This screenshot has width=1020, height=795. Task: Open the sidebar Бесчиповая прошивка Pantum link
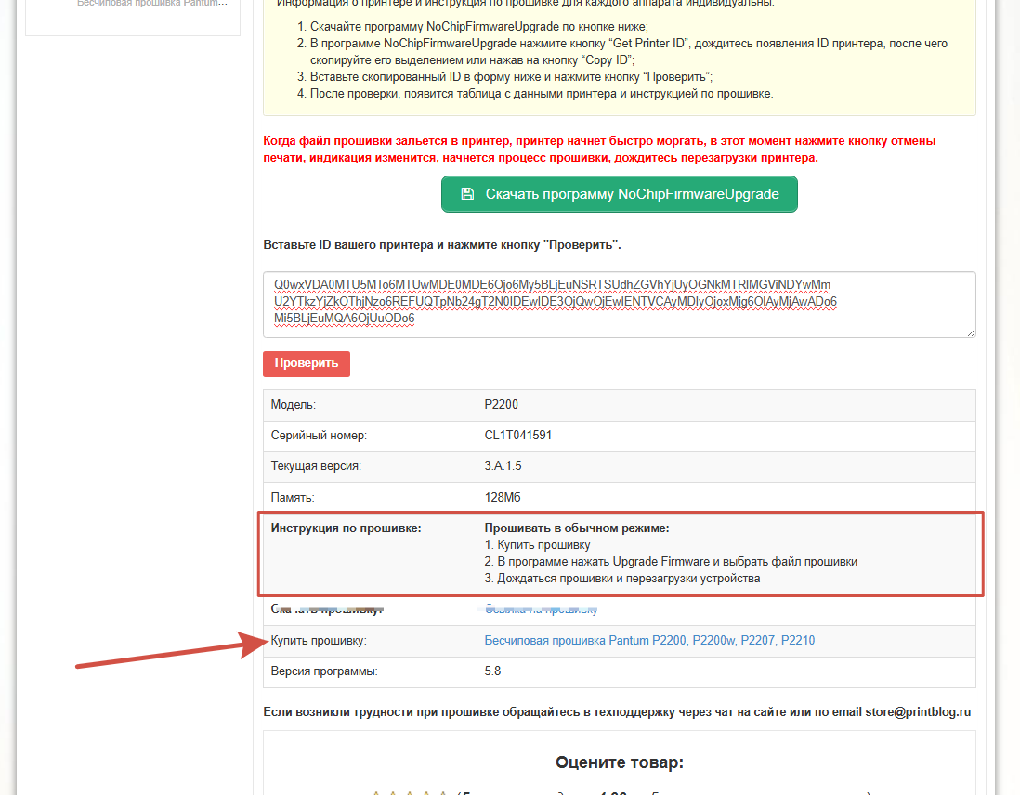coord(151,4)
